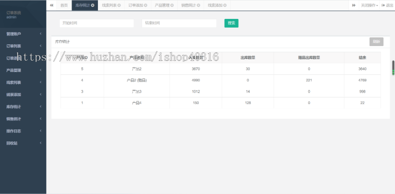Click the balance value 4769
Screen dimensions: 395x194
point(362,80)
